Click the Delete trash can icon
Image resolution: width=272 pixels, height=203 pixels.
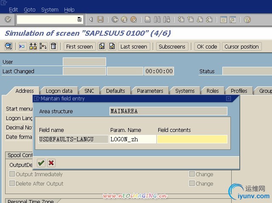pos(53,46)
